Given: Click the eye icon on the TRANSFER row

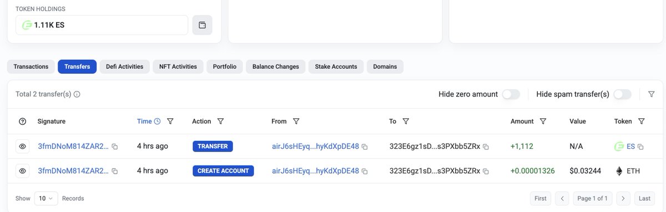Looking at the screenshot, I should click(x=23, y=147).
